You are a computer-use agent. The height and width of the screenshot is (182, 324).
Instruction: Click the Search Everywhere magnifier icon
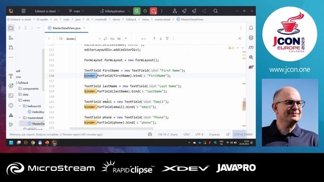pos(216,11)
